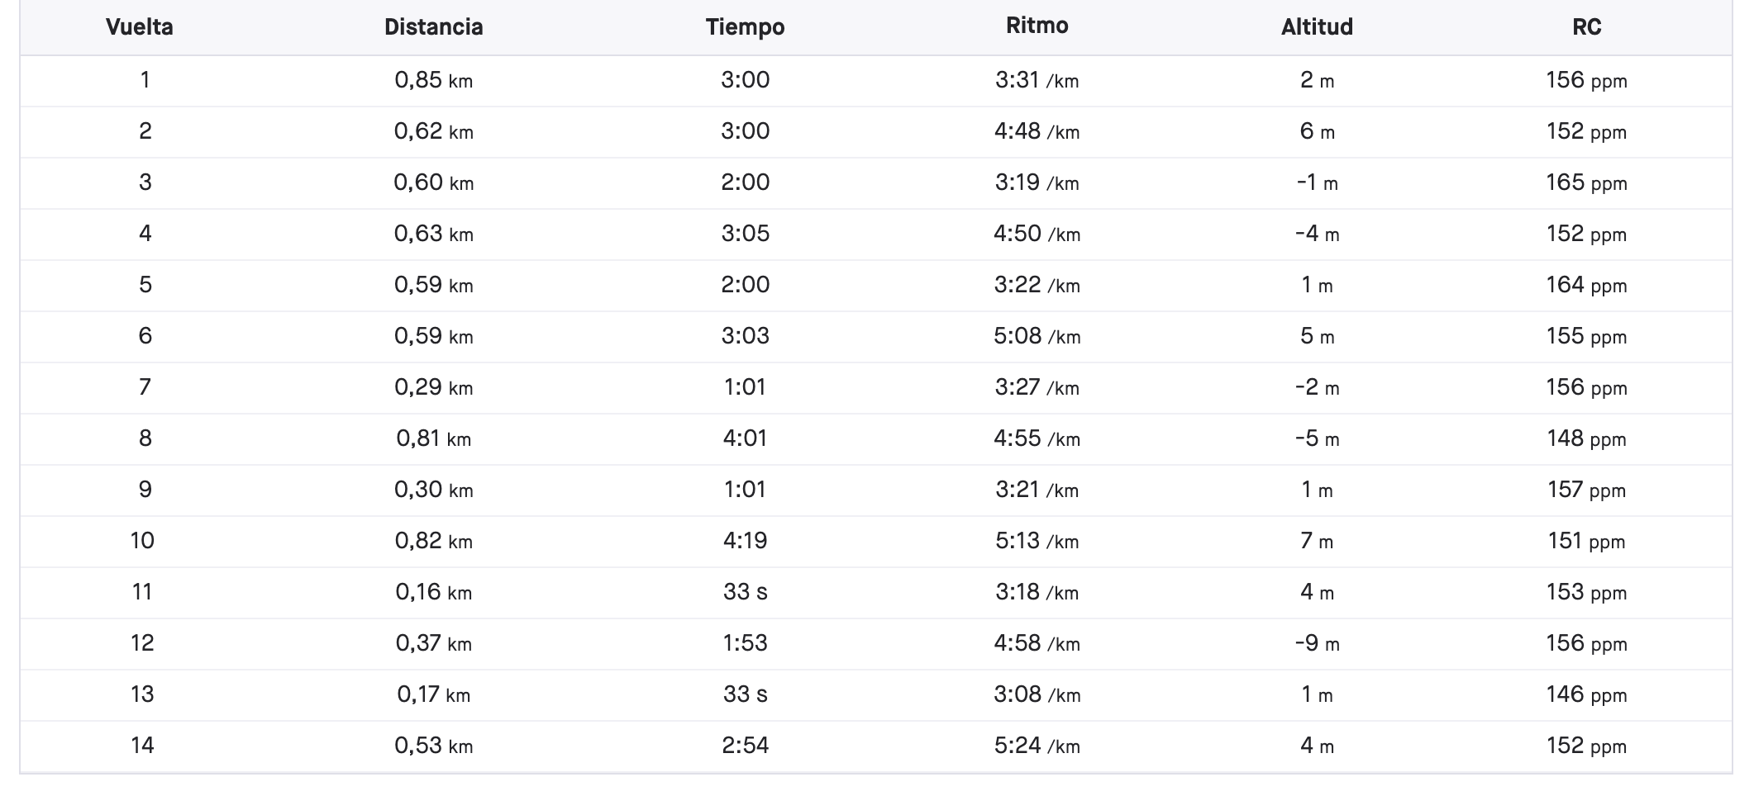The height and width of the screenshot is (796, 1754).
Task: Click the 146 ppm heart rate value
Action: pyautogui.click(x=1586, y=694)
